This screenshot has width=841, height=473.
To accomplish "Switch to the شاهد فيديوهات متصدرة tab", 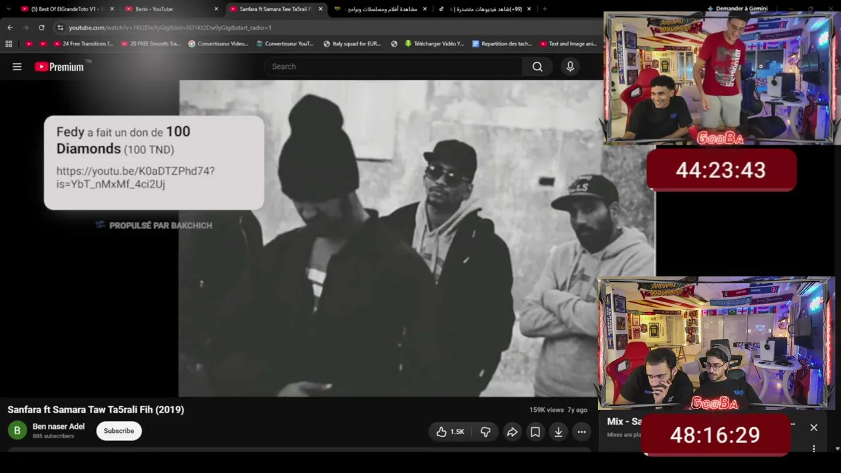I will [484, 9].
